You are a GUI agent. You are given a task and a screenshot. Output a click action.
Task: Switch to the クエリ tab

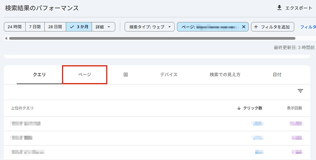point(39,75)
